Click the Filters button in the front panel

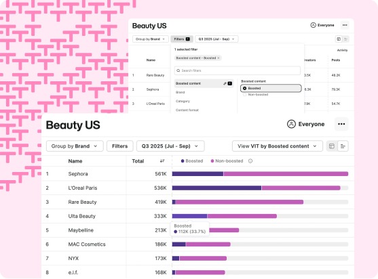120,146
